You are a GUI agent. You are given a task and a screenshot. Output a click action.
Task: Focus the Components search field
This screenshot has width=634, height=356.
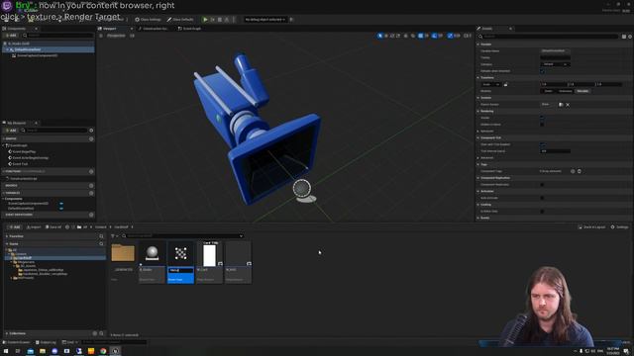click(x=57, y=36)
